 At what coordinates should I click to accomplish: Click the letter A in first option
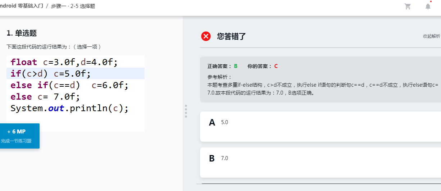[212, 123]
